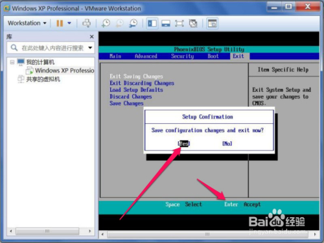Open the library search filter dropdown
Image resolution: width=324 pixels, height=243 pixels.
(x=90, y=47)
